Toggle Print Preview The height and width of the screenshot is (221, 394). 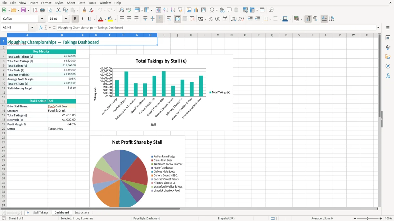50,10
